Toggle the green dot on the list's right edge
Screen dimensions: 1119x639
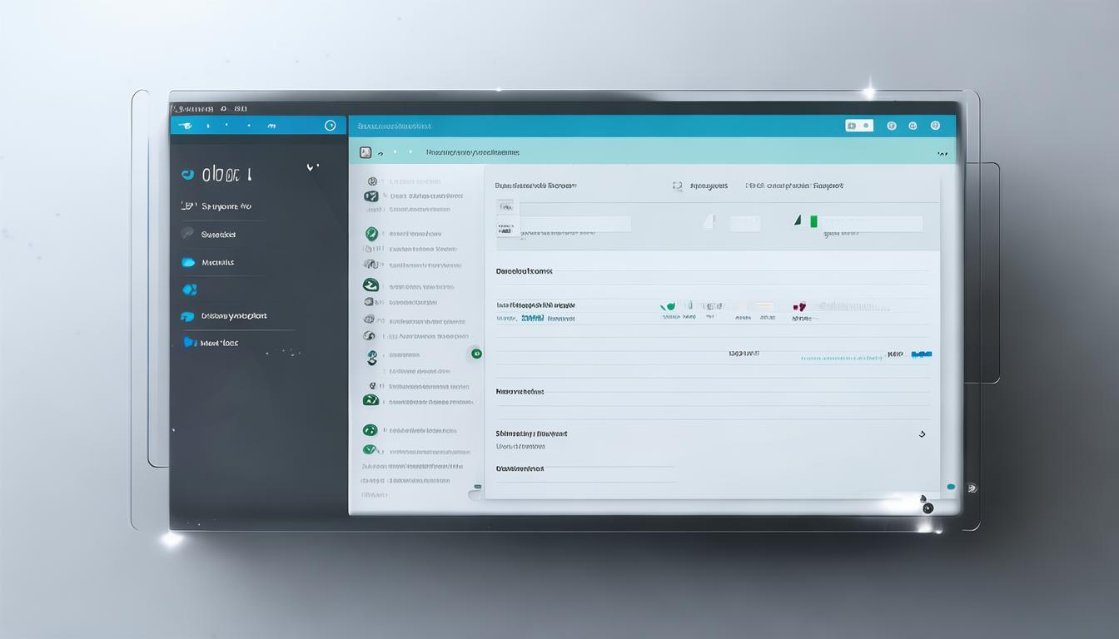tap(476, 354)
